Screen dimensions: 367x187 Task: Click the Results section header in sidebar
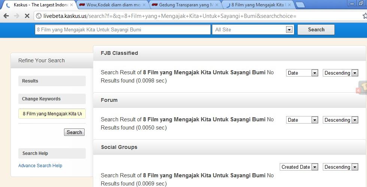pos(52,81)
